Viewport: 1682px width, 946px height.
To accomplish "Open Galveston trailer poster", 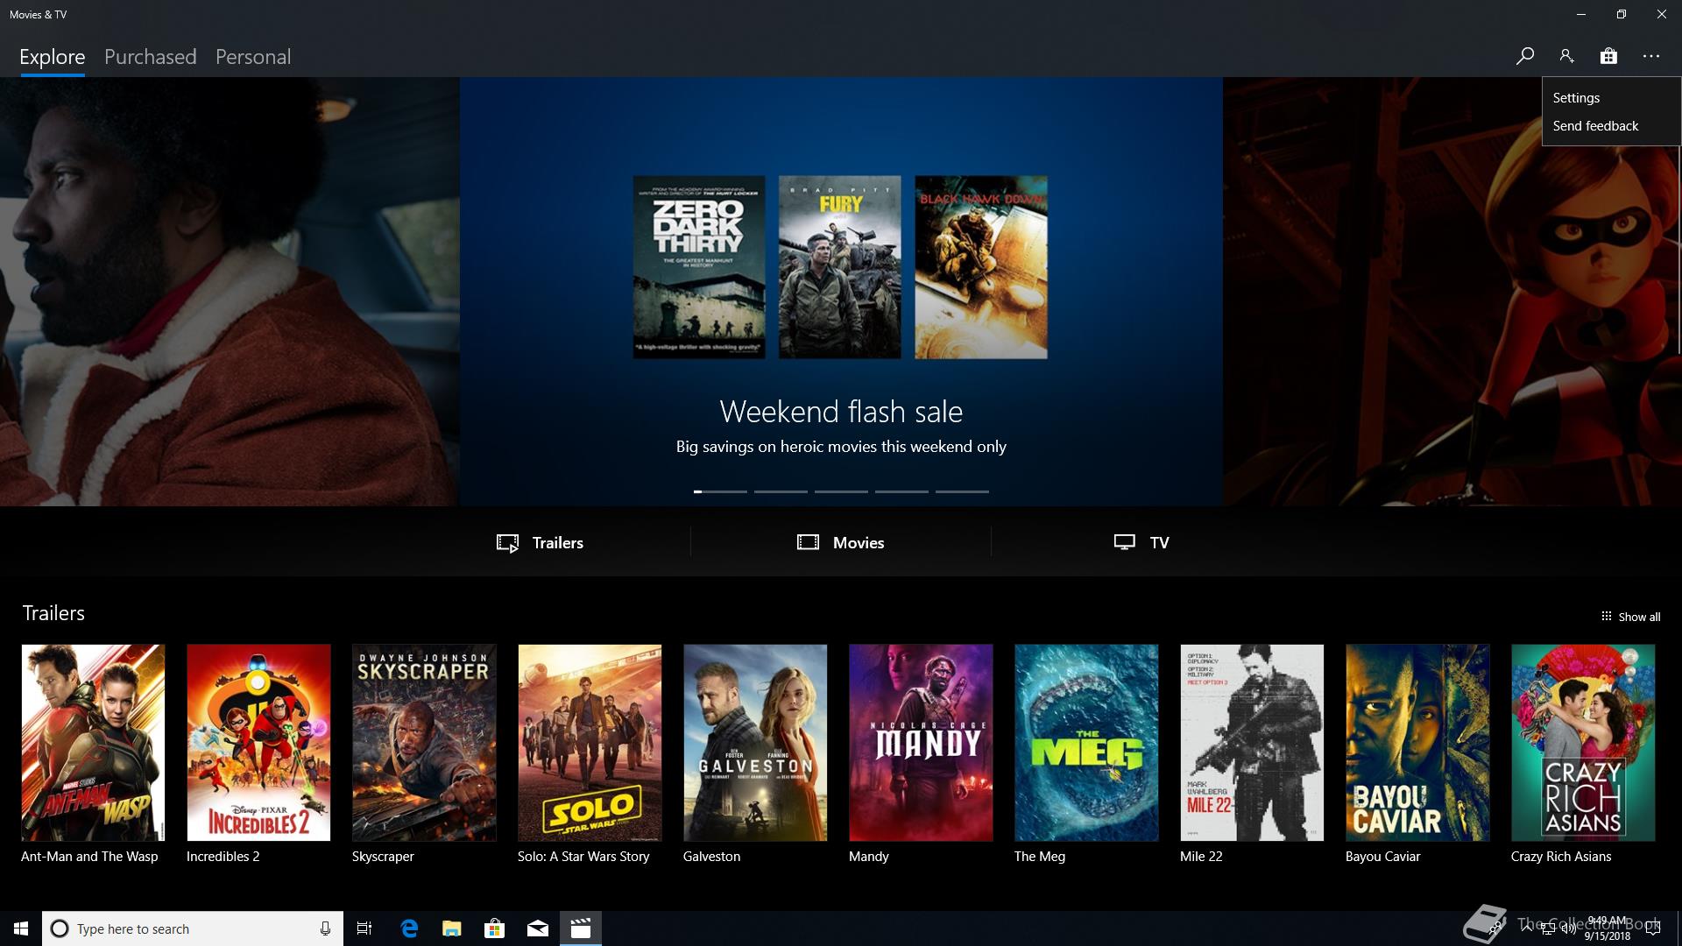I will (x=755, y=743).
